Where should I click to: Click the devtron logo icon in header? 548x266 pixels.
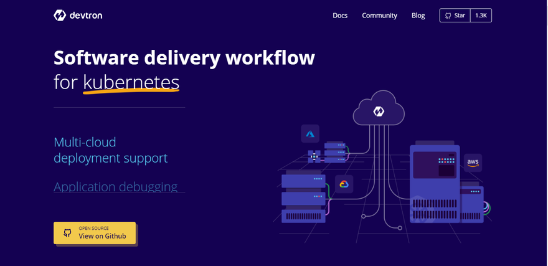pyautogui.click(x=60, y=16)
